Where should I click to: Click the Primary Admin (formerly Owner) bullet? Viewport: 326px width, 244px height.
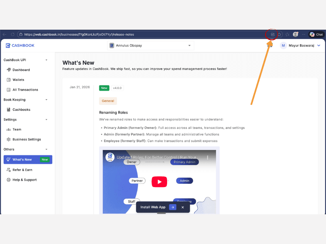[x=174, y=128]
